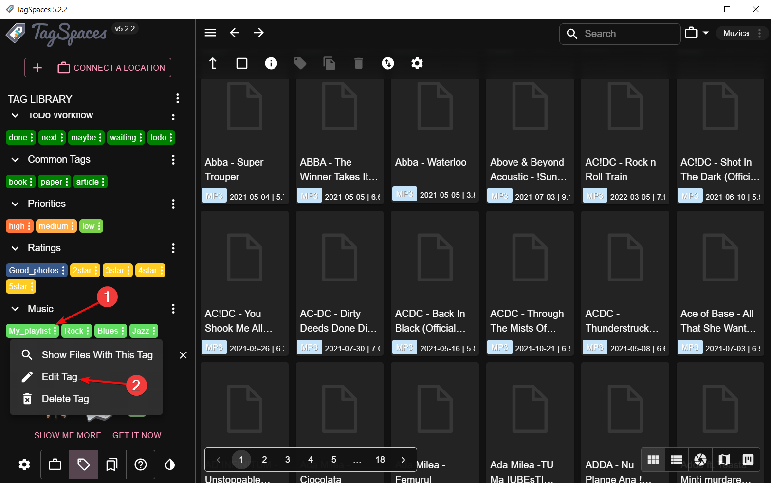The height and width of the screenshot is (483, 771).
Task: Collapse the Common Tags group
Action: [15, 160]
